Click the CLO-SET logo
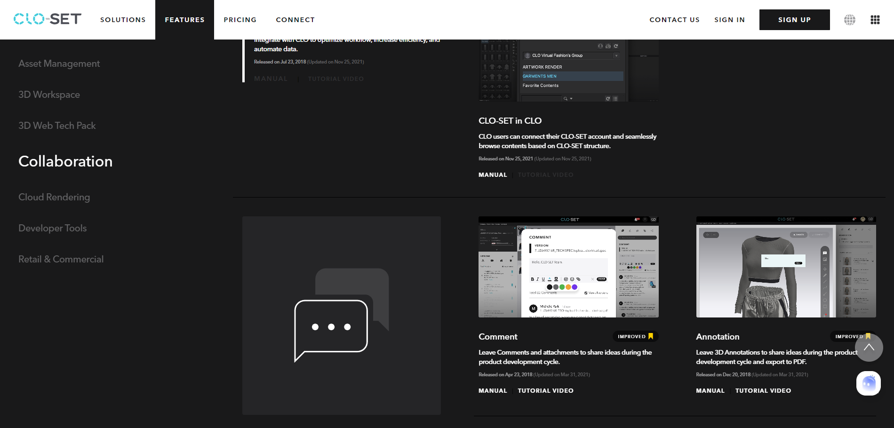Image resolution: width=894 pixels, height=428 pixels. point(48,19)
